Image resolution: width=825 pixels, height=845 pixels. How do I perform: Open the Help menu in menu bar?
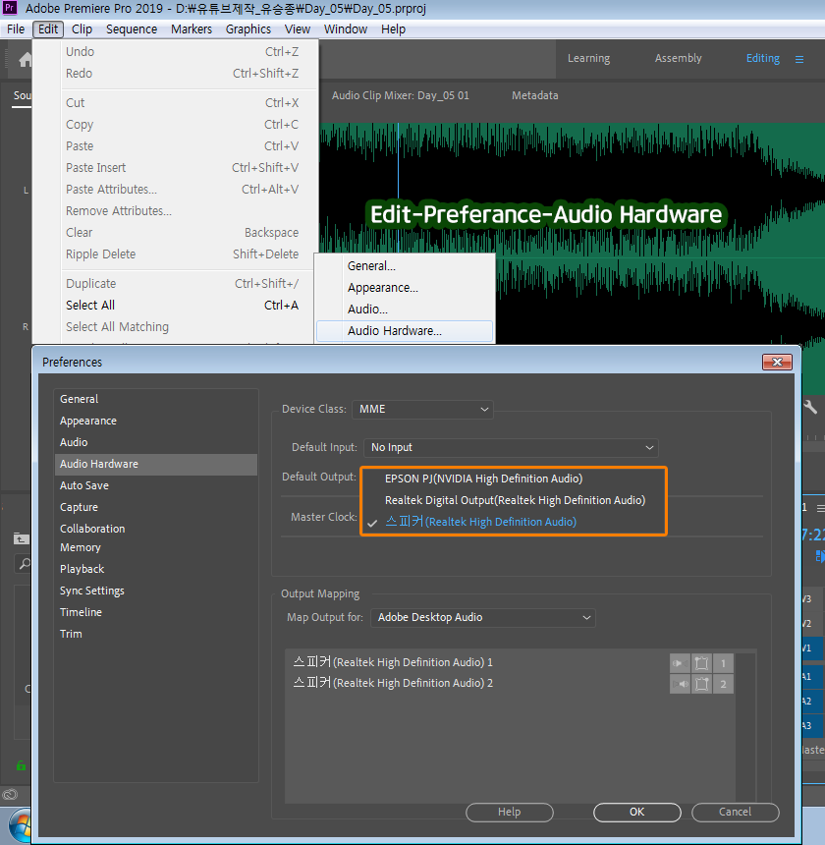(x=393, y=29)
